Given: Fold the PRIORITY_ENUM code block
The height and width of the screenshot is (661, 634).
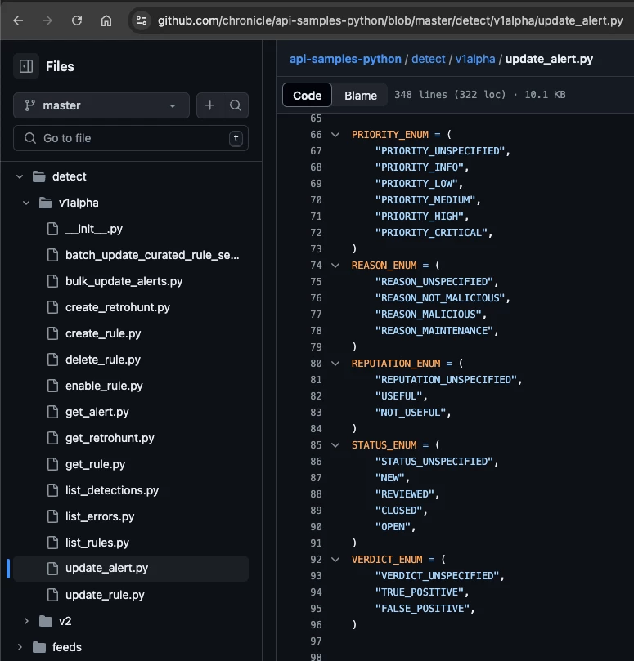Looking at the screenshot, I should click(x=335, y=135).
